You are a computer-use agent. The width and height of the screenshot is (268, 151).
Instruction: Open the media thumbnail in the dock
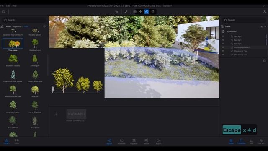click(76, 114)
